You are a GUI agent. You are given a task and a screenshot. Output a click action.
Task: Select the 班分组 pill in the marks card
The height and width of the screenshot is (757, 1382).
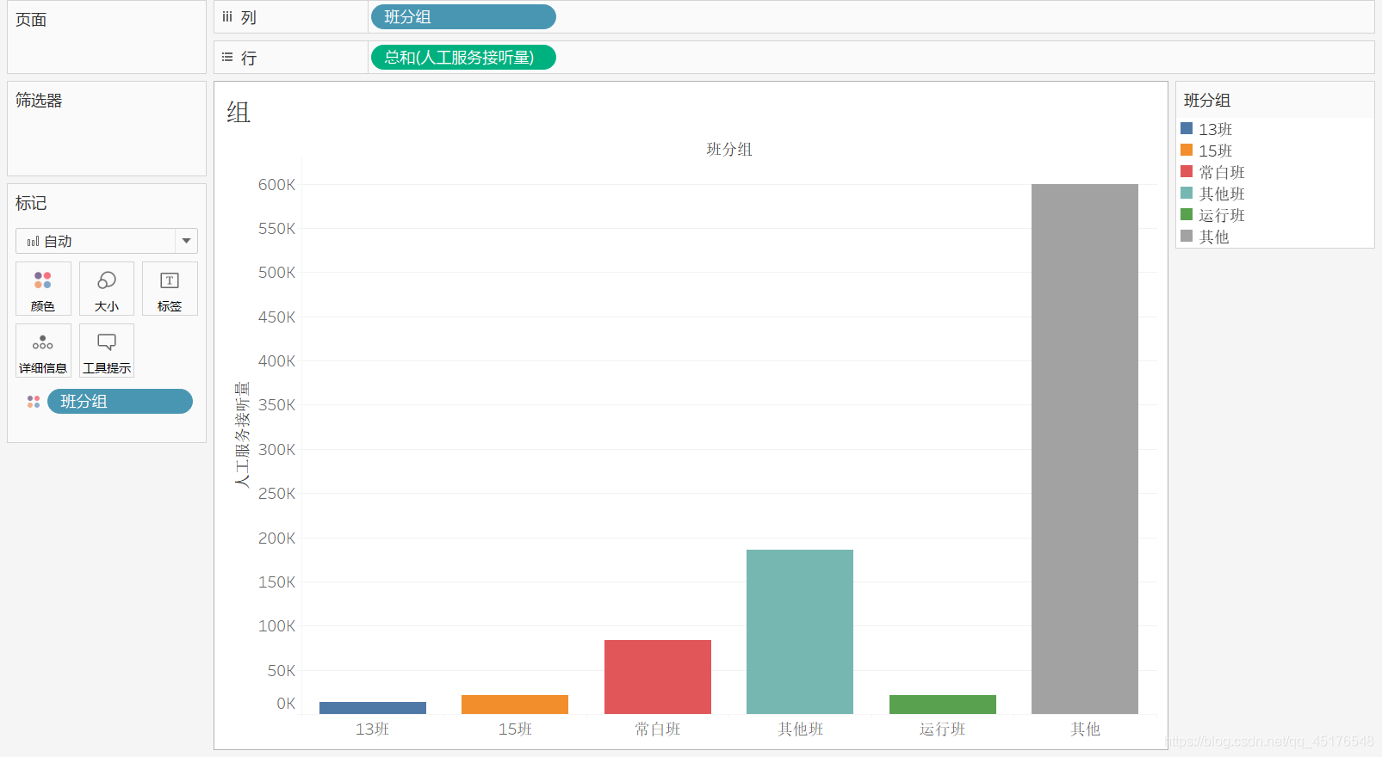[x=120, y=402]
